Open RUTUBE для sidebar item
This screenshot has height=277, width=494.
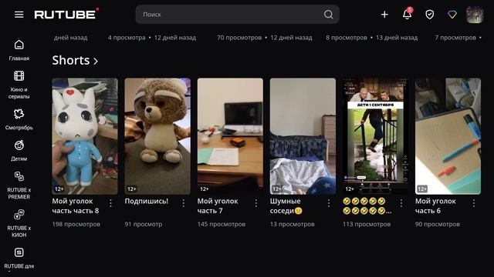tap(19, 259)
